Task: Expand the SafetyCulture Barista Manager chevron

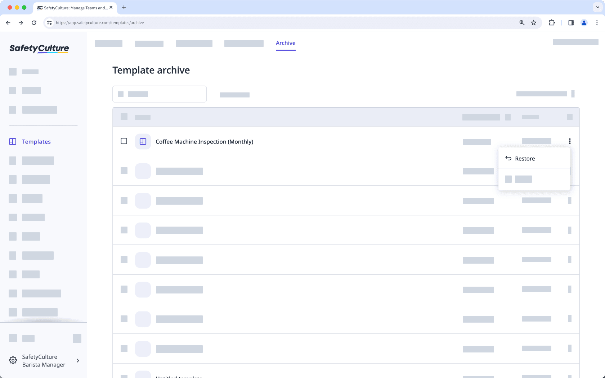Action: 78,360
